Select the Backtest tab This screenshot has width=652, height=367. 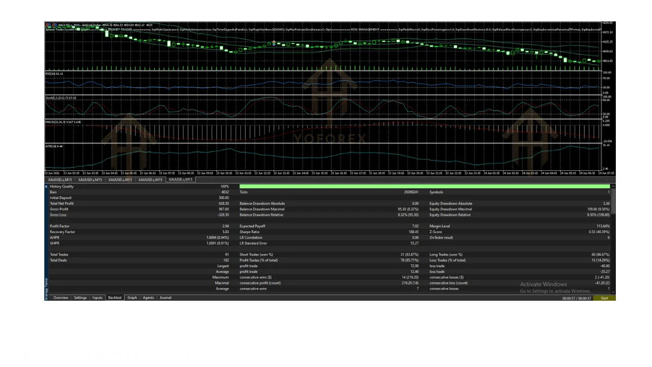tap(115, 298)
